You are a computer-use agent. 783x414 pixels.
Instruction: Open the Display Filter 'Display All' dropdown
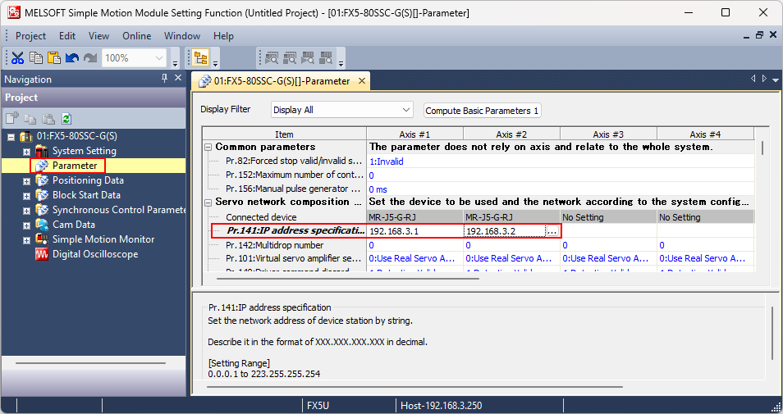(x=342, y=110)
